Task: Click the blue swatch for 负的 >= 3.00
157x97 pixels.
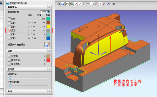Action: pos(48,38)
